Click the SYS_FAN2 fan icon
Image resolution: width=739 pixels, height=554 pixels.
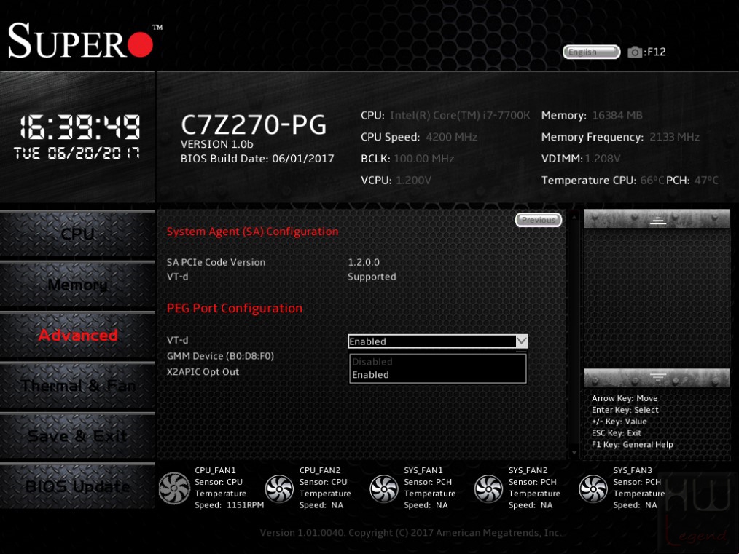pyautogui.click(x=488, y=488)
